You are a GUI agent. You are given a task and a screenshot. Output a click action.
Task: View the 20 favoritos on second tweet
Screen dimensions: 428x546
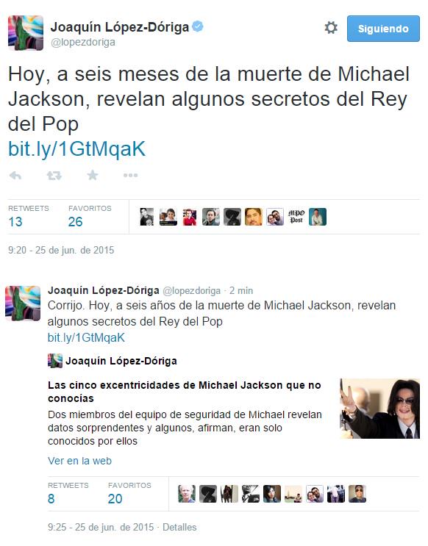tap(115, 499)
